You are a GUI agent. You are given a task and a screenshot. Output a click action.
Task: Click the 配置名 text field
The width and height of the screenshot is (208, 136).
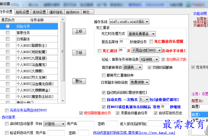[x=200, y=106]
